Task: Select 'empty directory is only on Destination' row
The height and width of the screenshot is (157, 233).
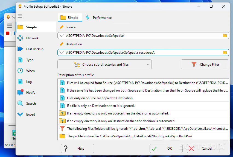Action: 143,121
